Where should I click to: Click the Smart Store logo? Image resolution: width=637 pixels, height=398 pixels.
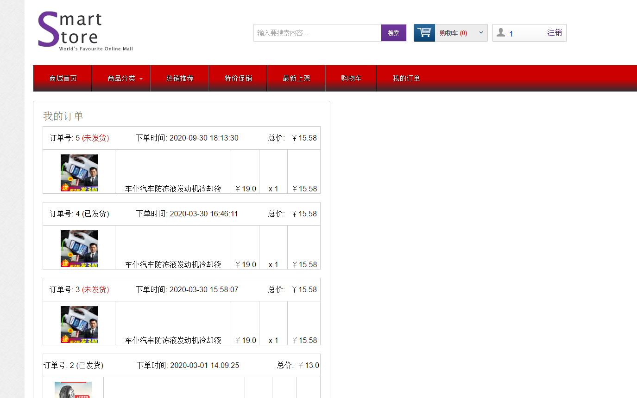tap(85, 31)
